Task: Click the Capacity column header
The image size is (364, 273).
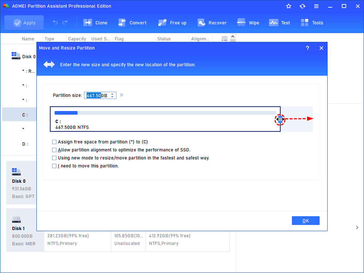Action: pyautogui.click(x=77, y=39)
